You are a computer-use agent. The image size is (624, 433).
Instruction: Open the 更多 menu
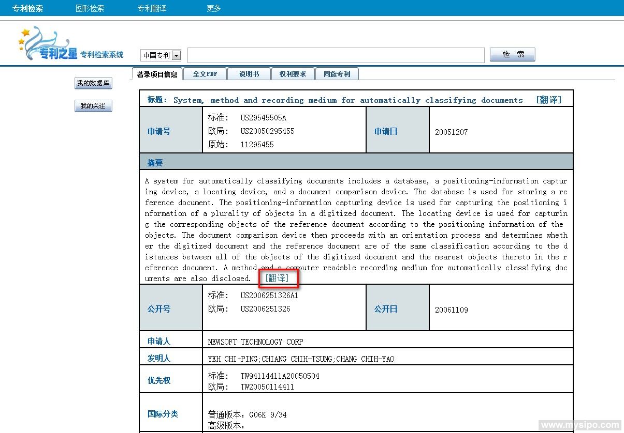pos(213,8)
